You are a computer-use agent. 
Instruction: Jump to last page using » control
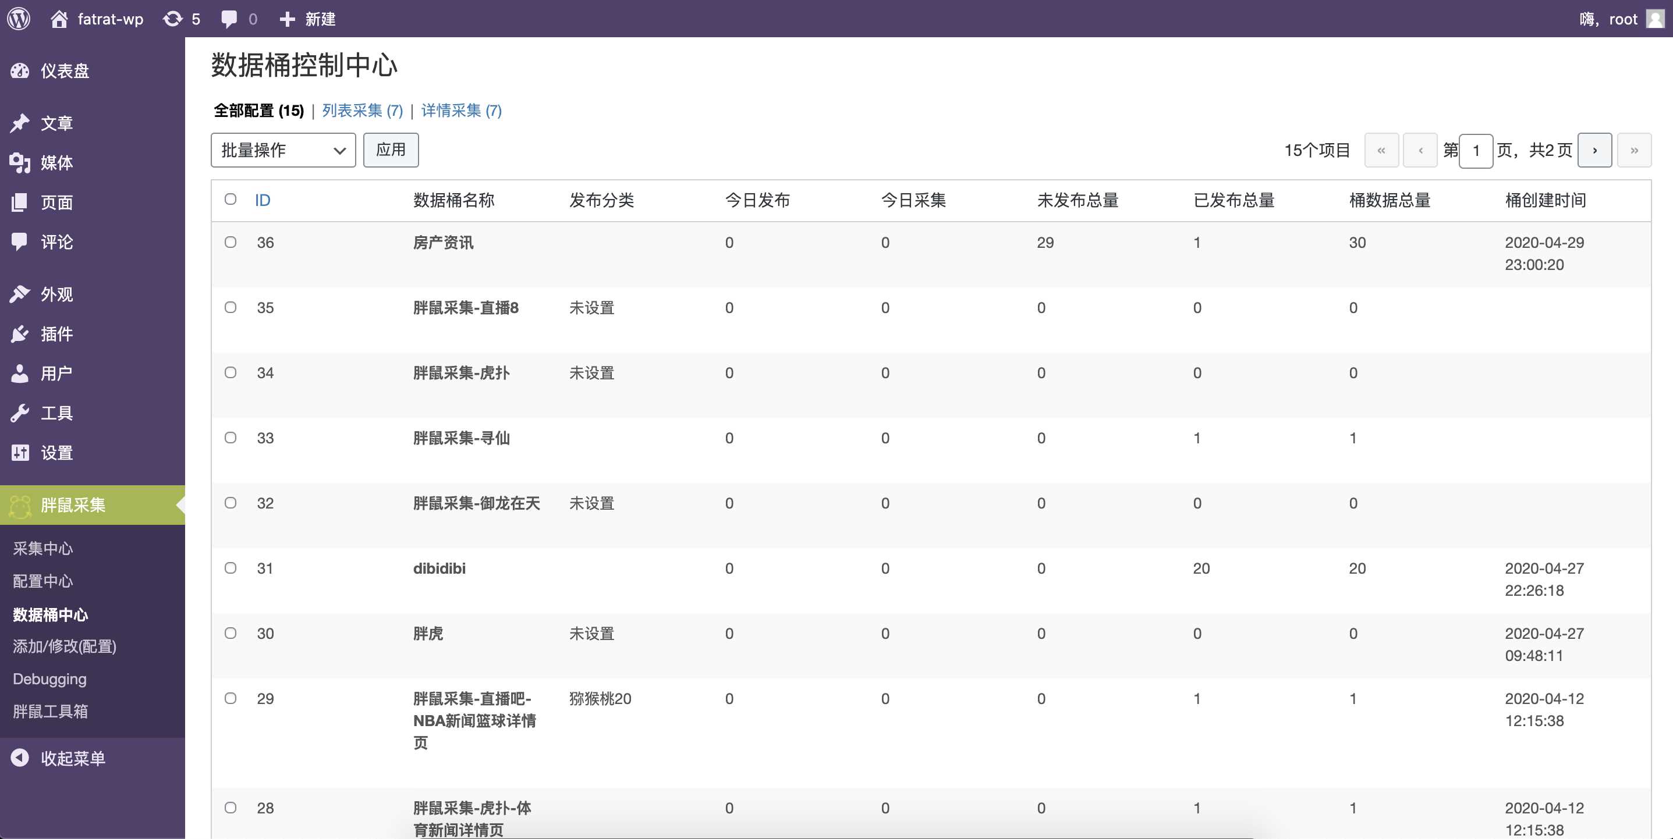(x=1635, y=150)
